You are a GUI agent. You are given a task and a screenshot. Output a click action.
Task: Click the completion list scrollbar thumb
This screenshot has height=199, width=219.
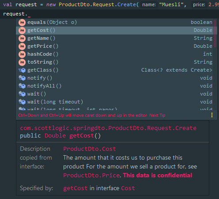point(215,34)
